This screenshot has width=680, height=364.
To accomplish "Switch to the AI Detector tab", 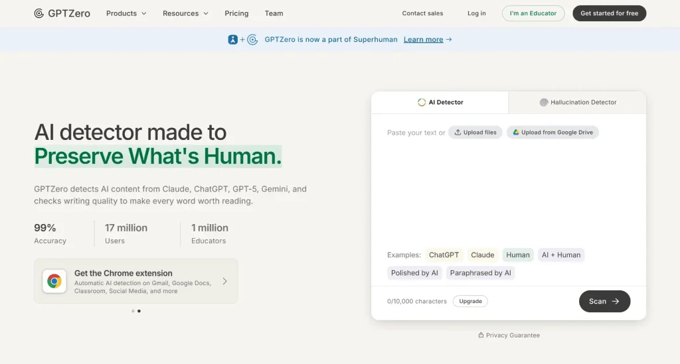I will pos(440,103).
